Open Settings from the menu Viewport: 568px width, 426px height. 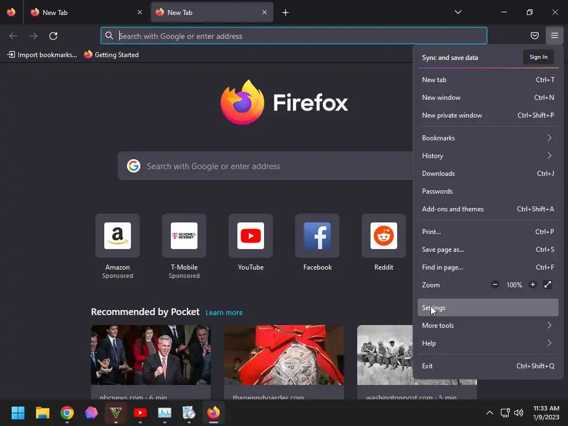pos(488,307)
